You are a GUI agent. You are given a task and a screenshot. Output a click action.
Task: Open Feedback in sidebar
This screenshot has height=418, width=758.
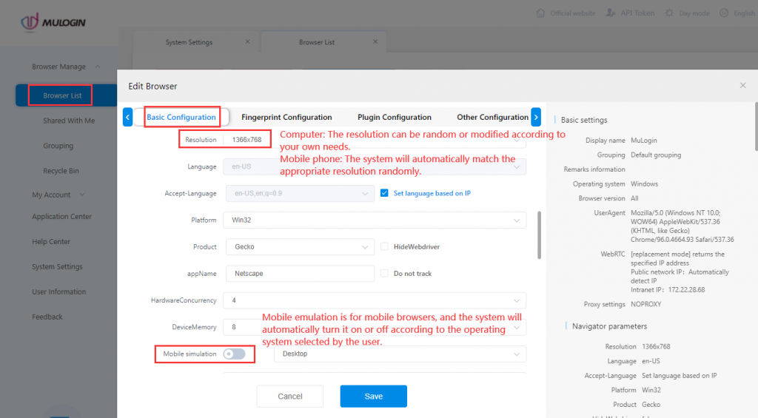(47, 317)
